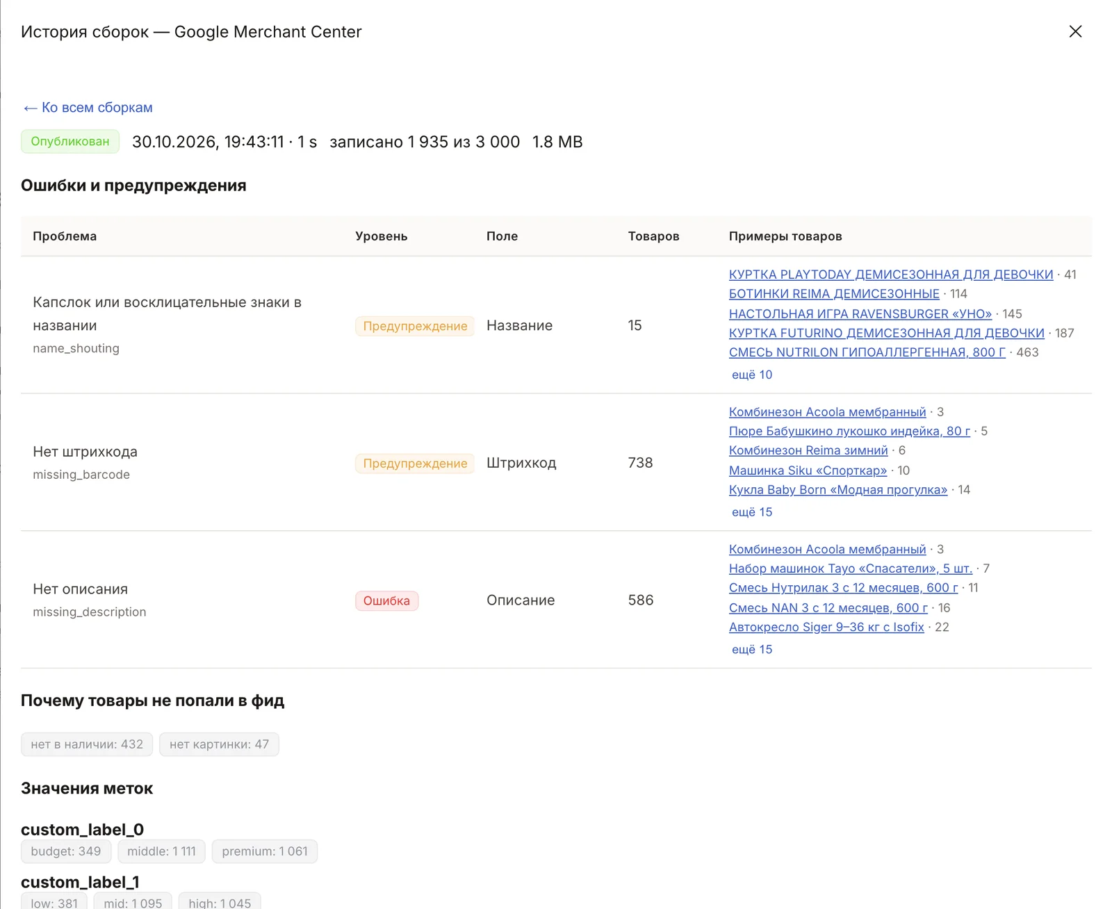Open НАСТОЛЬНАЯ ИГРА RAVENSBURGER «УНО» link
Viewport: 1112px width, 909px height.
(x=860, y=314)
